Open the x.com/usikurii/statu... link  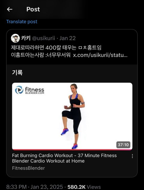click(100, 55)
